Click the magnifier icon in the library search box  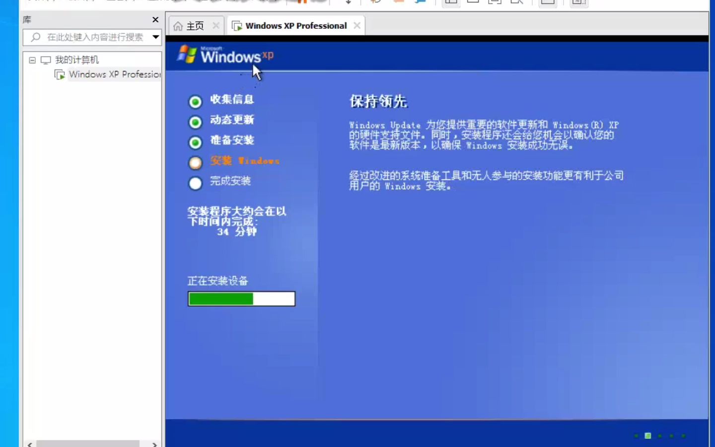[35, 37]
